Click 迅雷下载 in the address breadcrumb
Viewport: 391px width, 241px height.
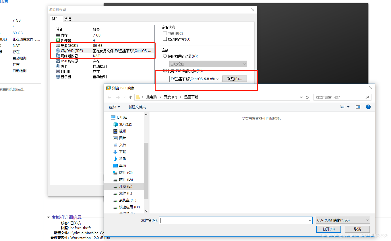pyautogui.click(x=191, y=97)
